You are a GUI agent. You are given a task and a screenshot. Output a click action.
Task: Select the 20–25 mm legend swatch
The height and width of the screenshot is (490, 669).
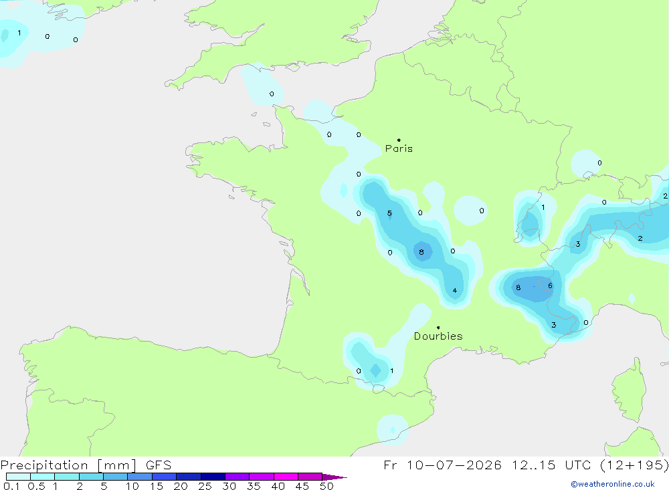pyautogui.click(x=189, y=477)
